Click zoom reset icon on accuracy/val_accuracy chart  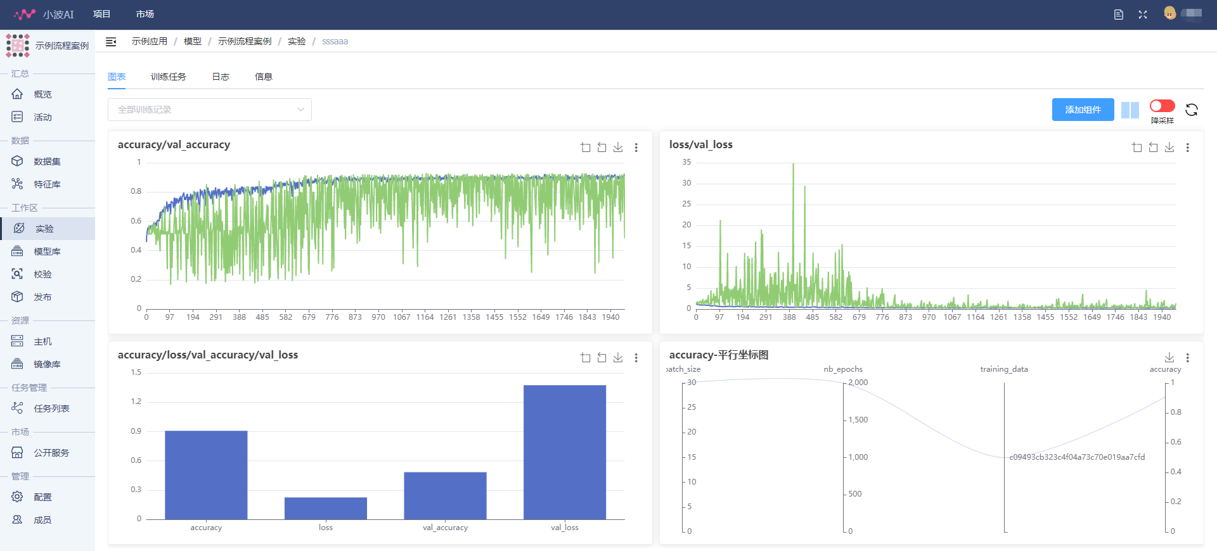tap(602, 147)
